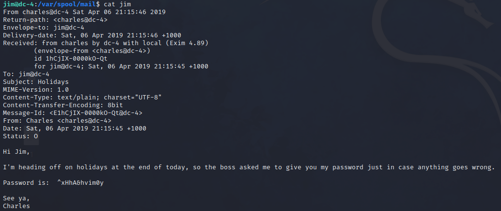Click the 'MIME-Version: 1.0' line

pyautogui.click(x=36, y=90)
